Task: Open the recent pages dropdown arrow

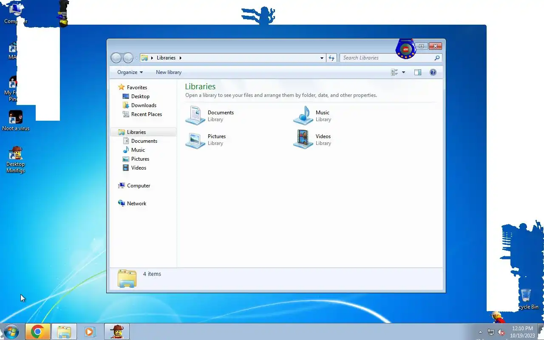Action: point(136,58)
